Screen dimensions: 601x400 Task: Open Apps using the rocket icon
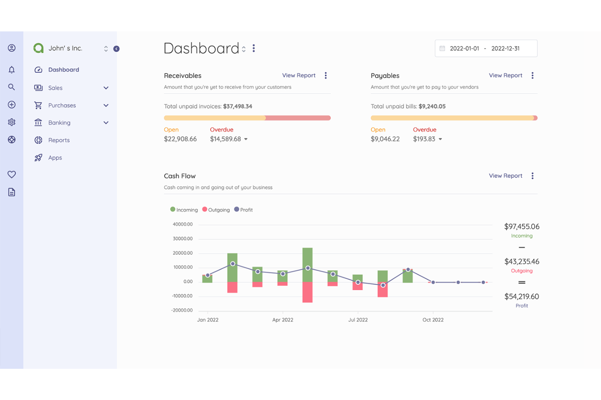click(38, 158)
